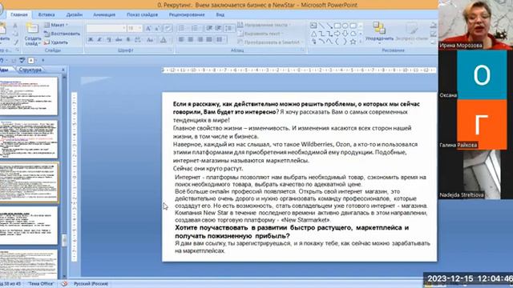This screenshot has width=513, height=288.
Task: Choose the Rectangle shape
Action: pyautogui.click(x=337, y=26)
